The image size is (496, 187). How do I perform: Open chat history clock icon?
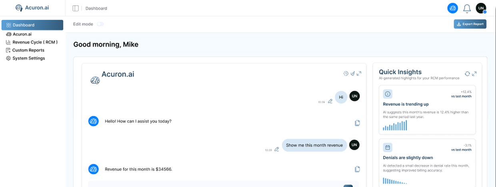pyautogui.click(x=346, y=74)
